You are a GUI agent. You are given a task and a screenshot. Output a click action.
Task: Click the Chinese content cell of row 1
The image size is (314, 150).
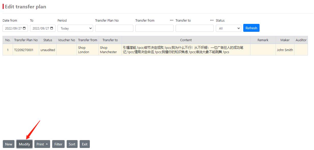coord(186,50)
